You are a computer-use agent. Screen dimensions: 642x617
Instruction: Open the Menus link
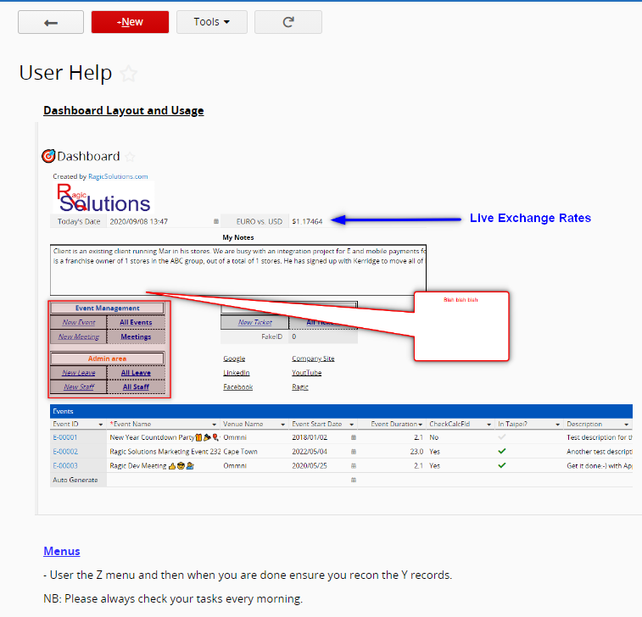coord(62,551)
